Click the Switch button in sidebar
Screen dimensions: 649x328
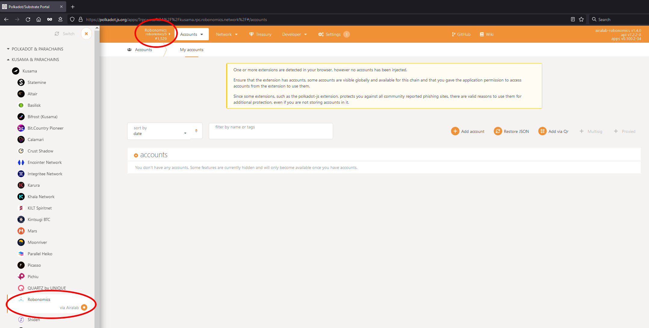65,34
